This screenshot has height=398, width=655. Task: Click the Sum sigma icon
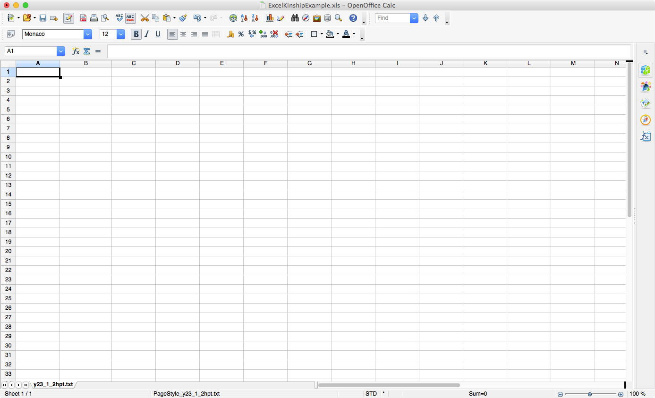click(x=87, y=51)
